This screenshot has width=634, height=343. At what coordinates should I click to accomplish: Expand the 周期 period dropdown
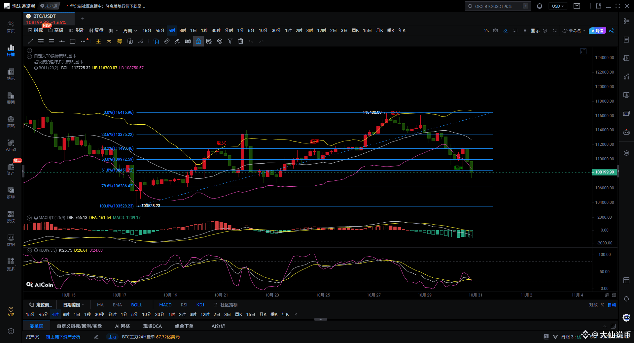tap(130, 31)
